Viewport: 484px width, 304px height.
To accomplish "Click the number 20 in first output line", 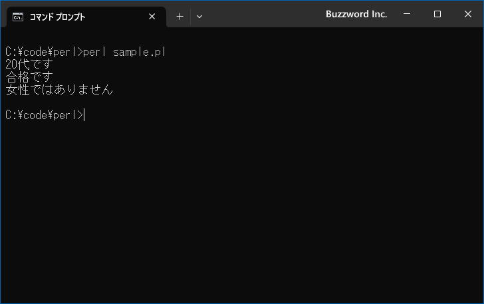I will click(11, 65).
